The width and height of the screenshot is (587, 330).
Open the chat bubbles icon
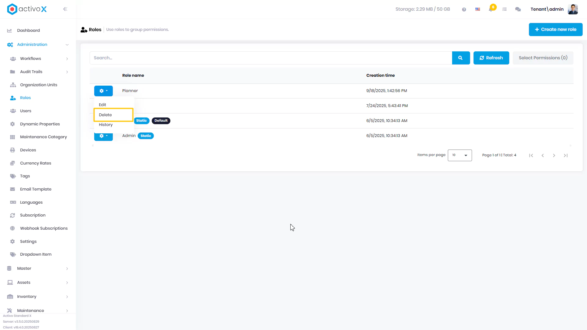click(518, 9)
